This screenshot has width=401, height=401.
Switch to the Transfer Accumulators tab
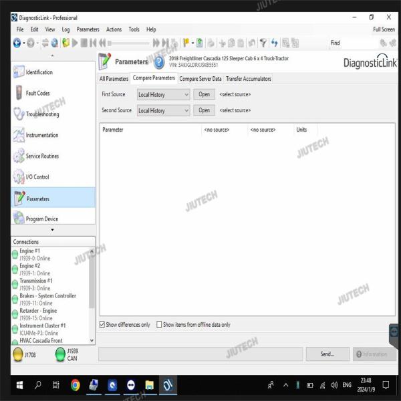tap(249, 79)
